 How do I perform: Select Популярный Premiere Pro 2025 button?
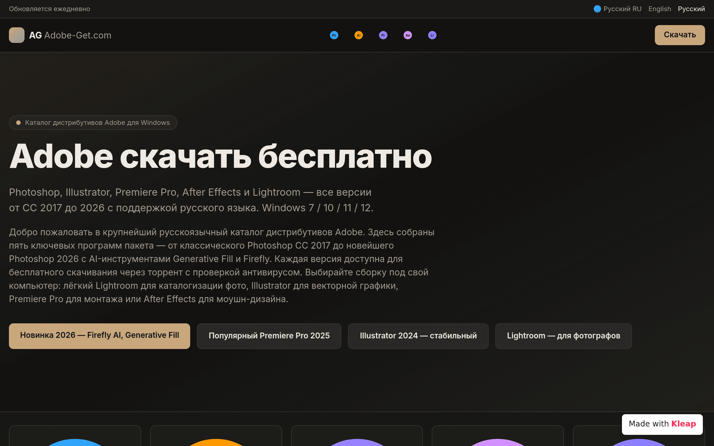tap(269, 336)
